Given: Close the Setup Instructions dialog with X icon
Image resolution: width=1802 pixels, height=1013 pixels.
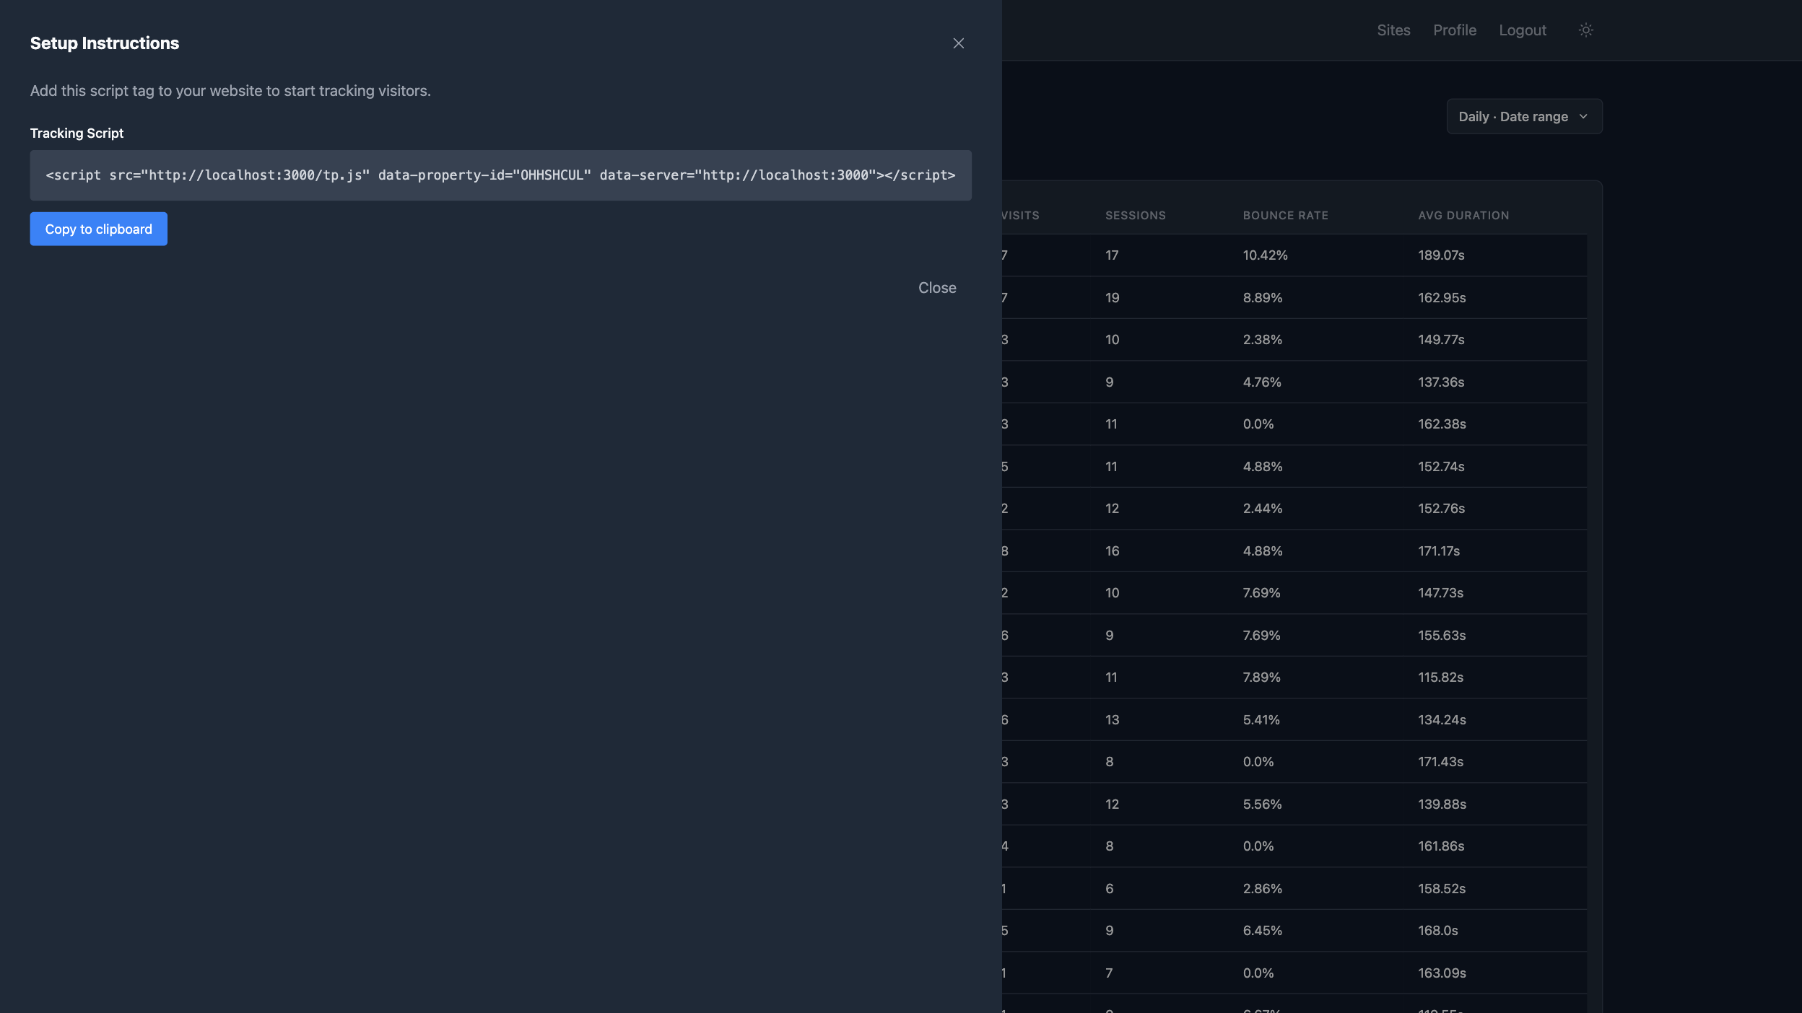Looking at the screenshot, I should click(958, 43).
